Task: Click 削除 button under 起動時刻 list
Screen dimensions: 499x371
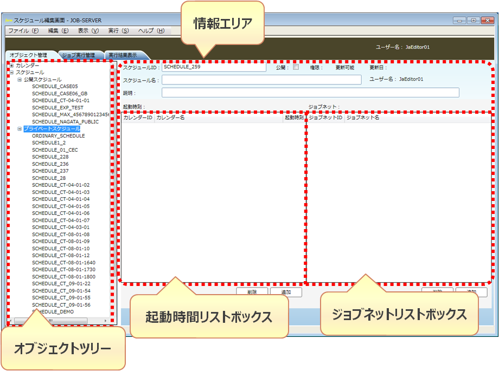Action: (x=252, y=292)
